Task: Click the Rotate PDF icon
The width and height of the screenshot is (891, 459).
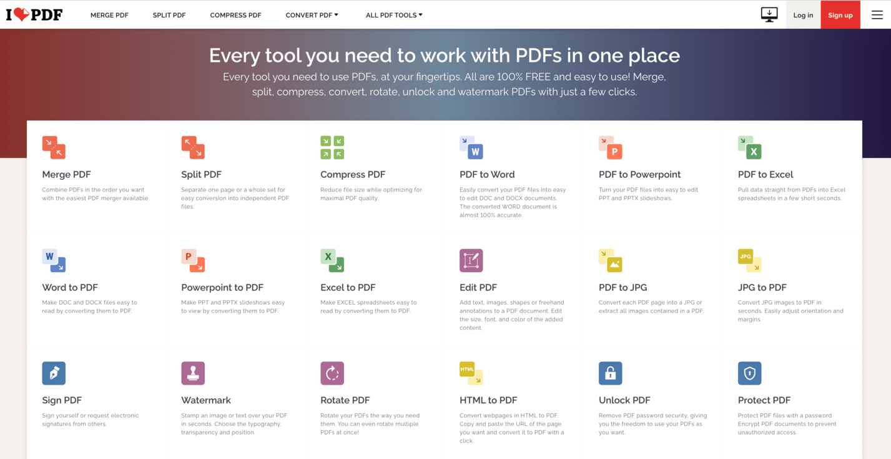Action: point(332,373)
